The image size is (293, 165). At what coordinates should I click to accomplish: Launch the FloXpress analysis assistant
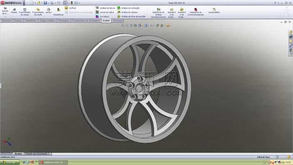pyautogui.click(x=171, y=13)
